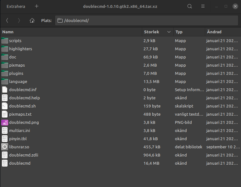Go back with the left arrow

[x=7, y=20]
